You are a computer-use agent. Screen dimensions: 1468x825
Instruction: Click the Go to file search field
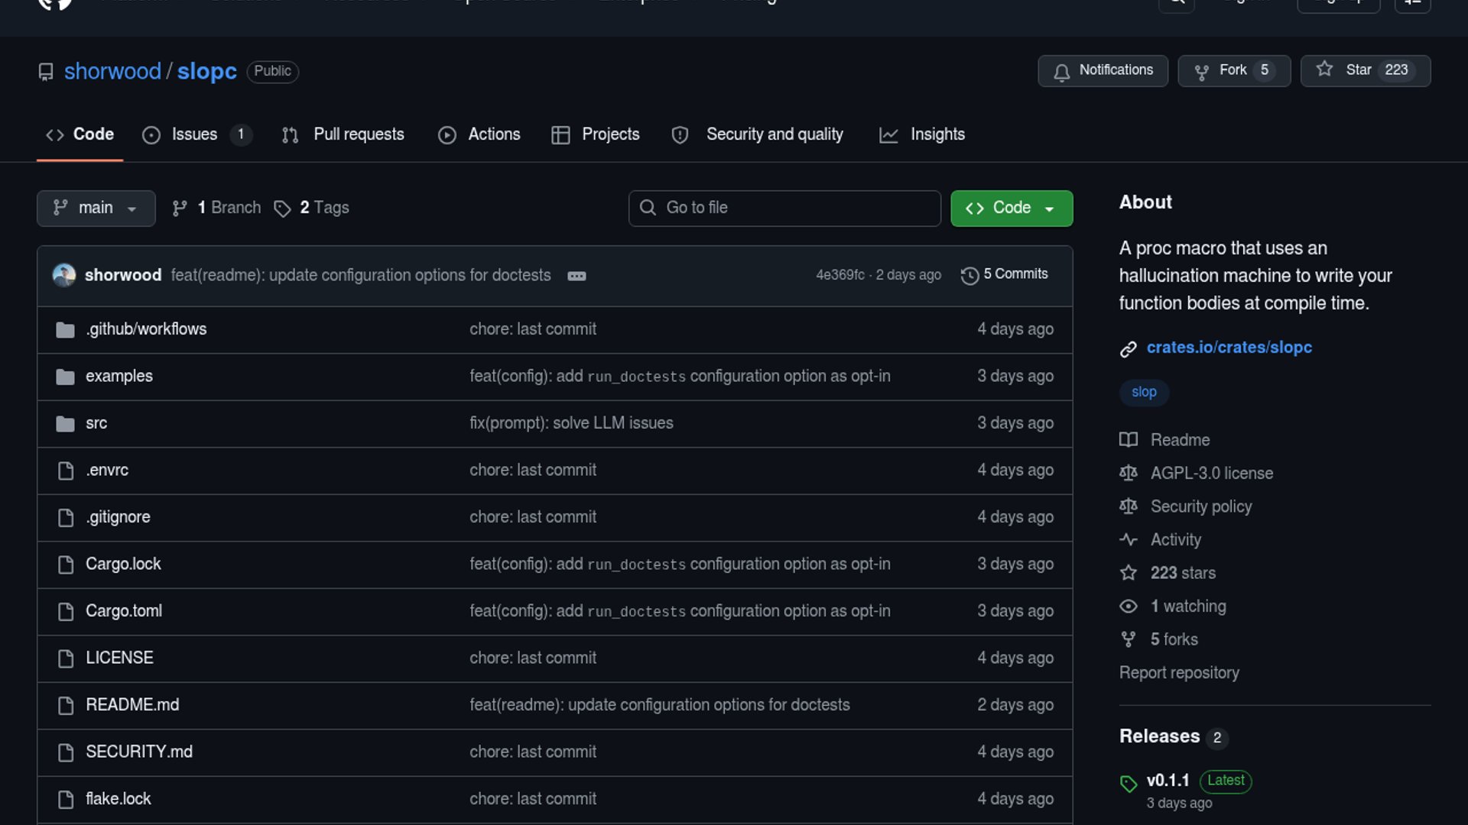point(784,208)
